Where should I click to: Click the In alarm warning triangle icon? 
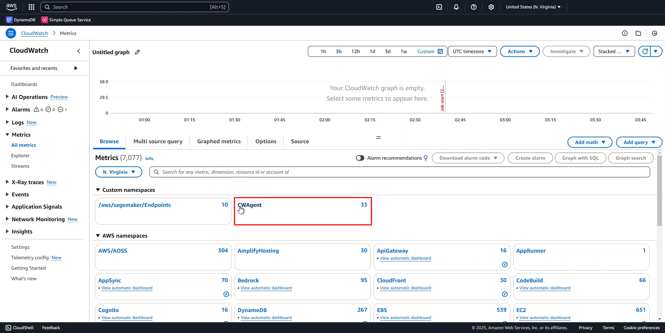(x=36, y=109)
